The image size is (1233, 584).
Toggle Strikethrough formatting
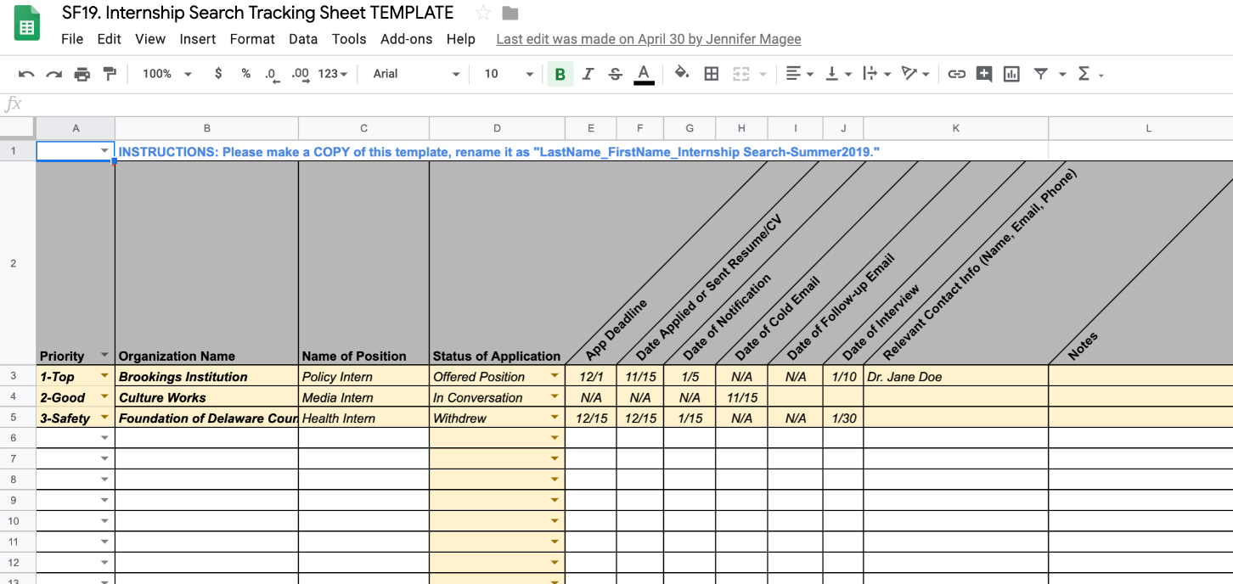tap(616, 75)
